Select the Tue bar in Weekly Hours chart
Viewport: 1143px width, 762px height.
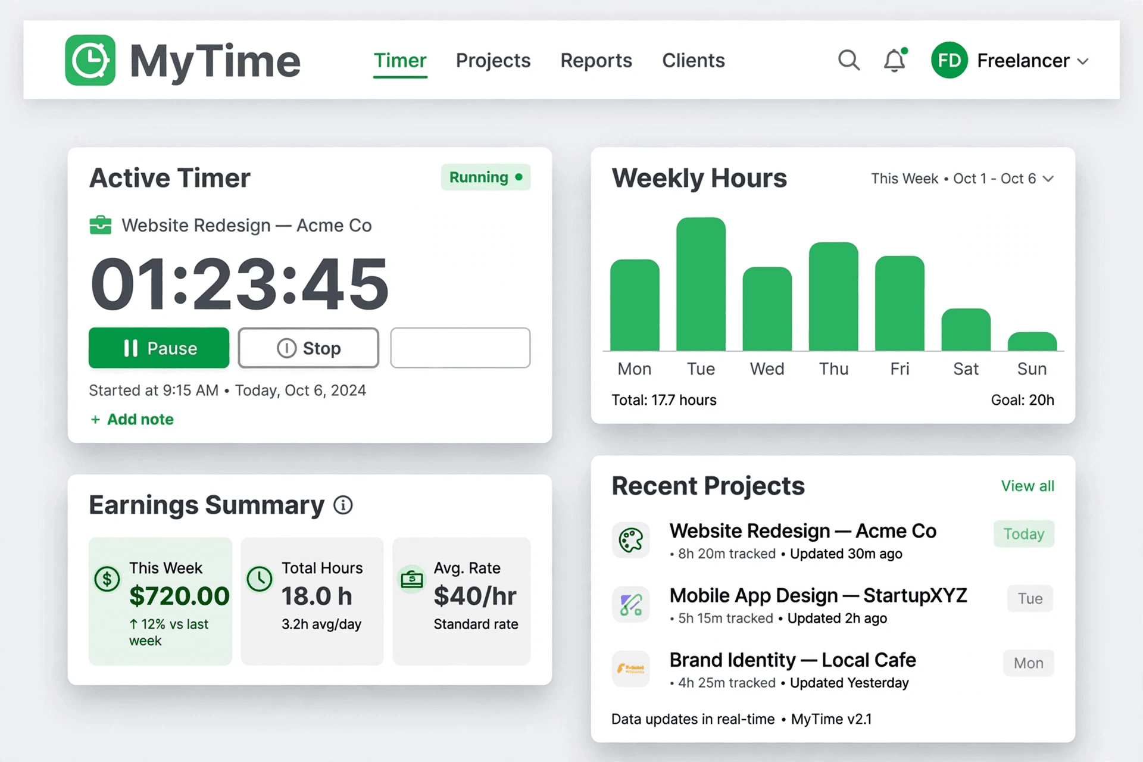pyautogui.click(x=701, y=284)
